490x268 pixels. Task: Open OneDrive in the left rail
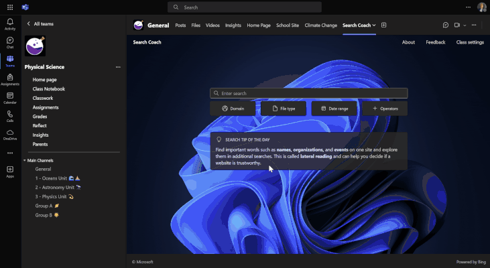pyautogui.click(x=10, y=135)
